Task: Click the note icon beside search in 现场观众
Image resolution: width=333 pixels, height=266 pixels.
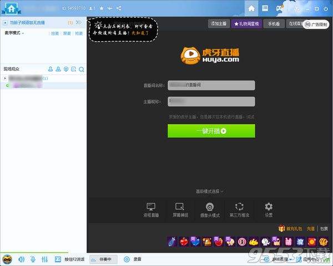Action: pos(73,69)
